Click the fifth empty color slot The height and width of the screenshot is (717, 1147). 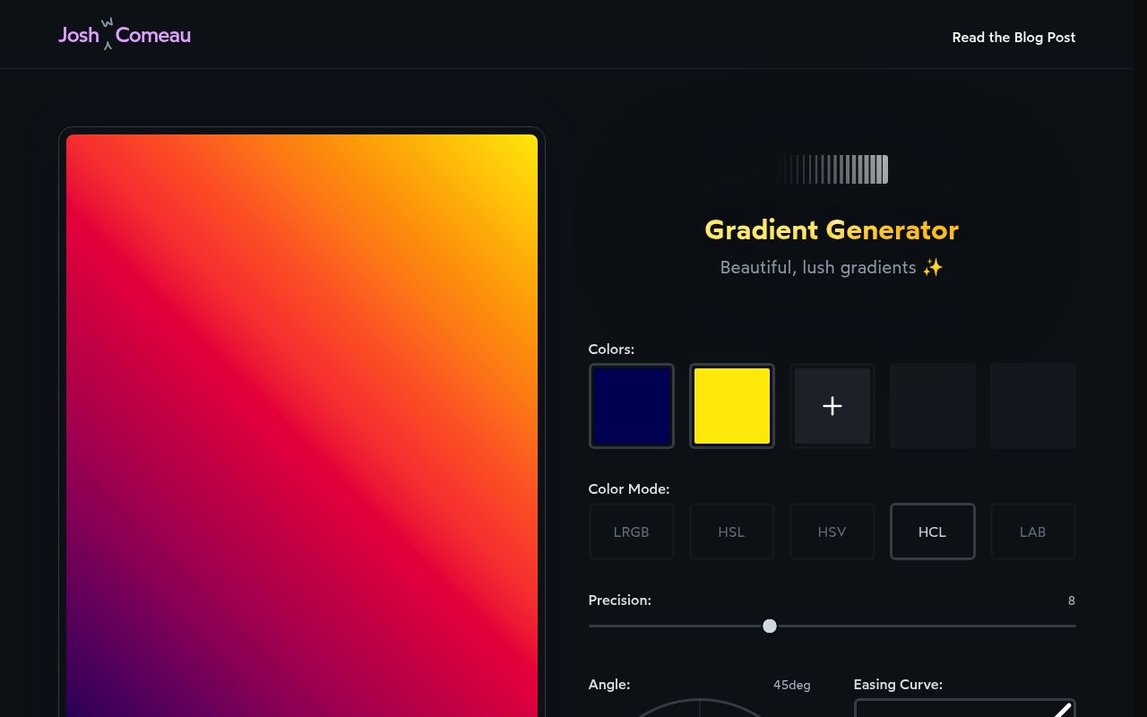point(1032,406)
